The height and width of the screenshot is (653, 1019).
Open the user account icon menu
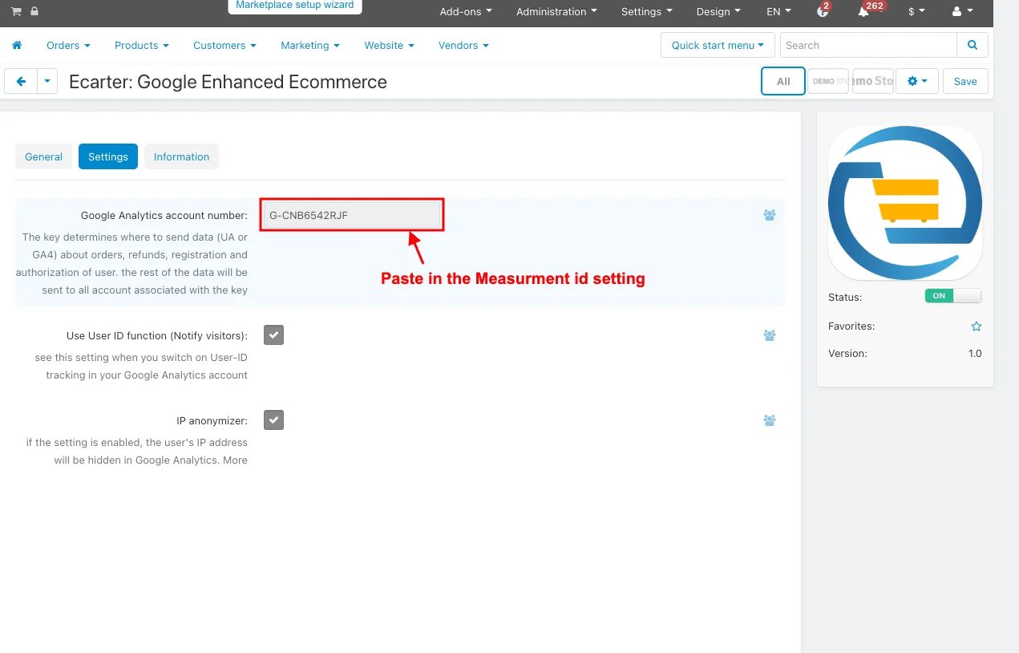point(961,12)
